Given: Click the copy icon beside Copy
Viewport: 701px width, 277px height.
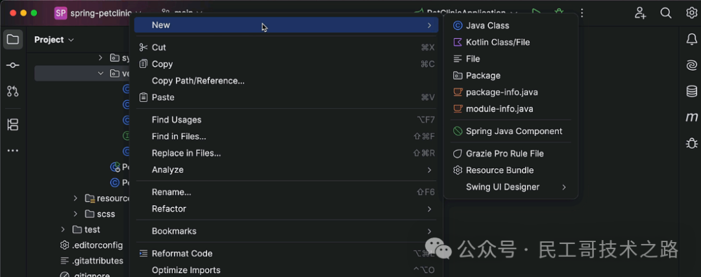Looking at the screenshot, I should pos(143,64).
